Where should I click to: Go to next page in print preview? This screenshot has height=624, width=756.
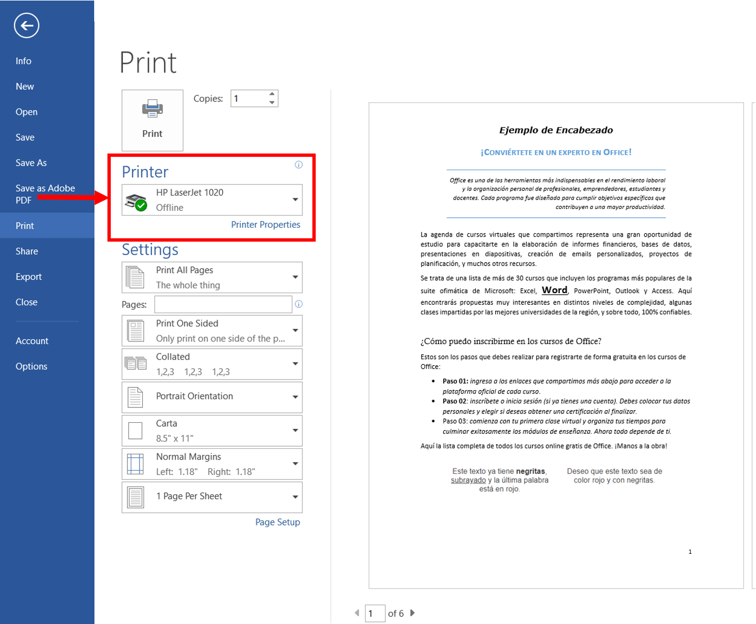(x=412, y=613)
